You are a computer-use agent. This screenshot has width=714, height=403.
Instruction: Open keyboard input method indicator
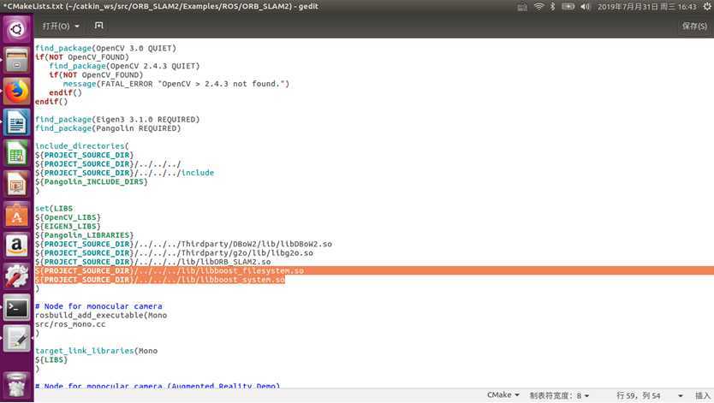click(x=522, y=7)
